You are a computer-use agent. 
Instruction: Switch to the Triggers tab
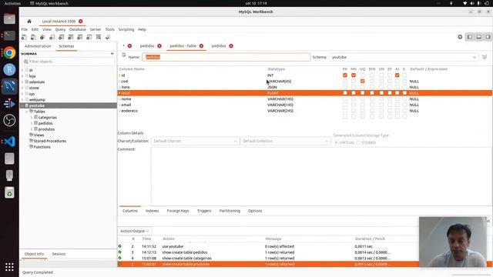[x=204, y=211]
